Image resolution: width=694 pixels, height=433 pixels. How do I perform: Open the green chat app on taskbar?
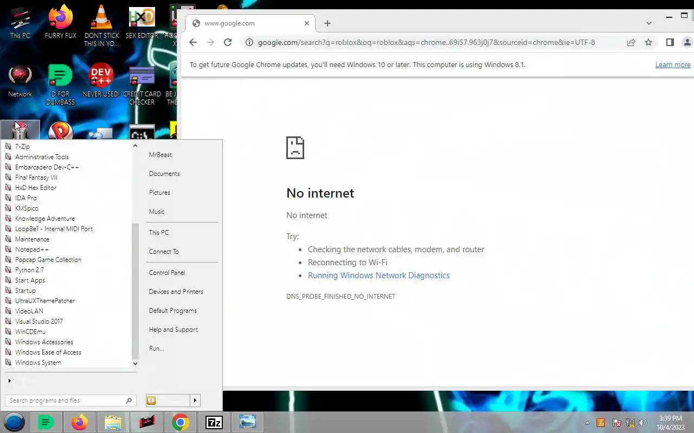(x=46, y=422)
